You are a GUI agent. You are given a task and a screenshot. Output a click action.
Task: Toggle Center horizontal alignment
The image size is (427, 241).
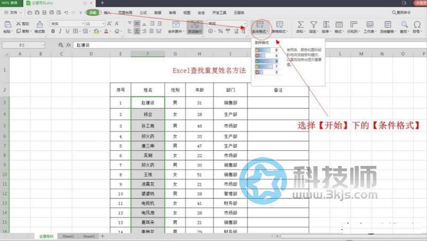(137, 31)
